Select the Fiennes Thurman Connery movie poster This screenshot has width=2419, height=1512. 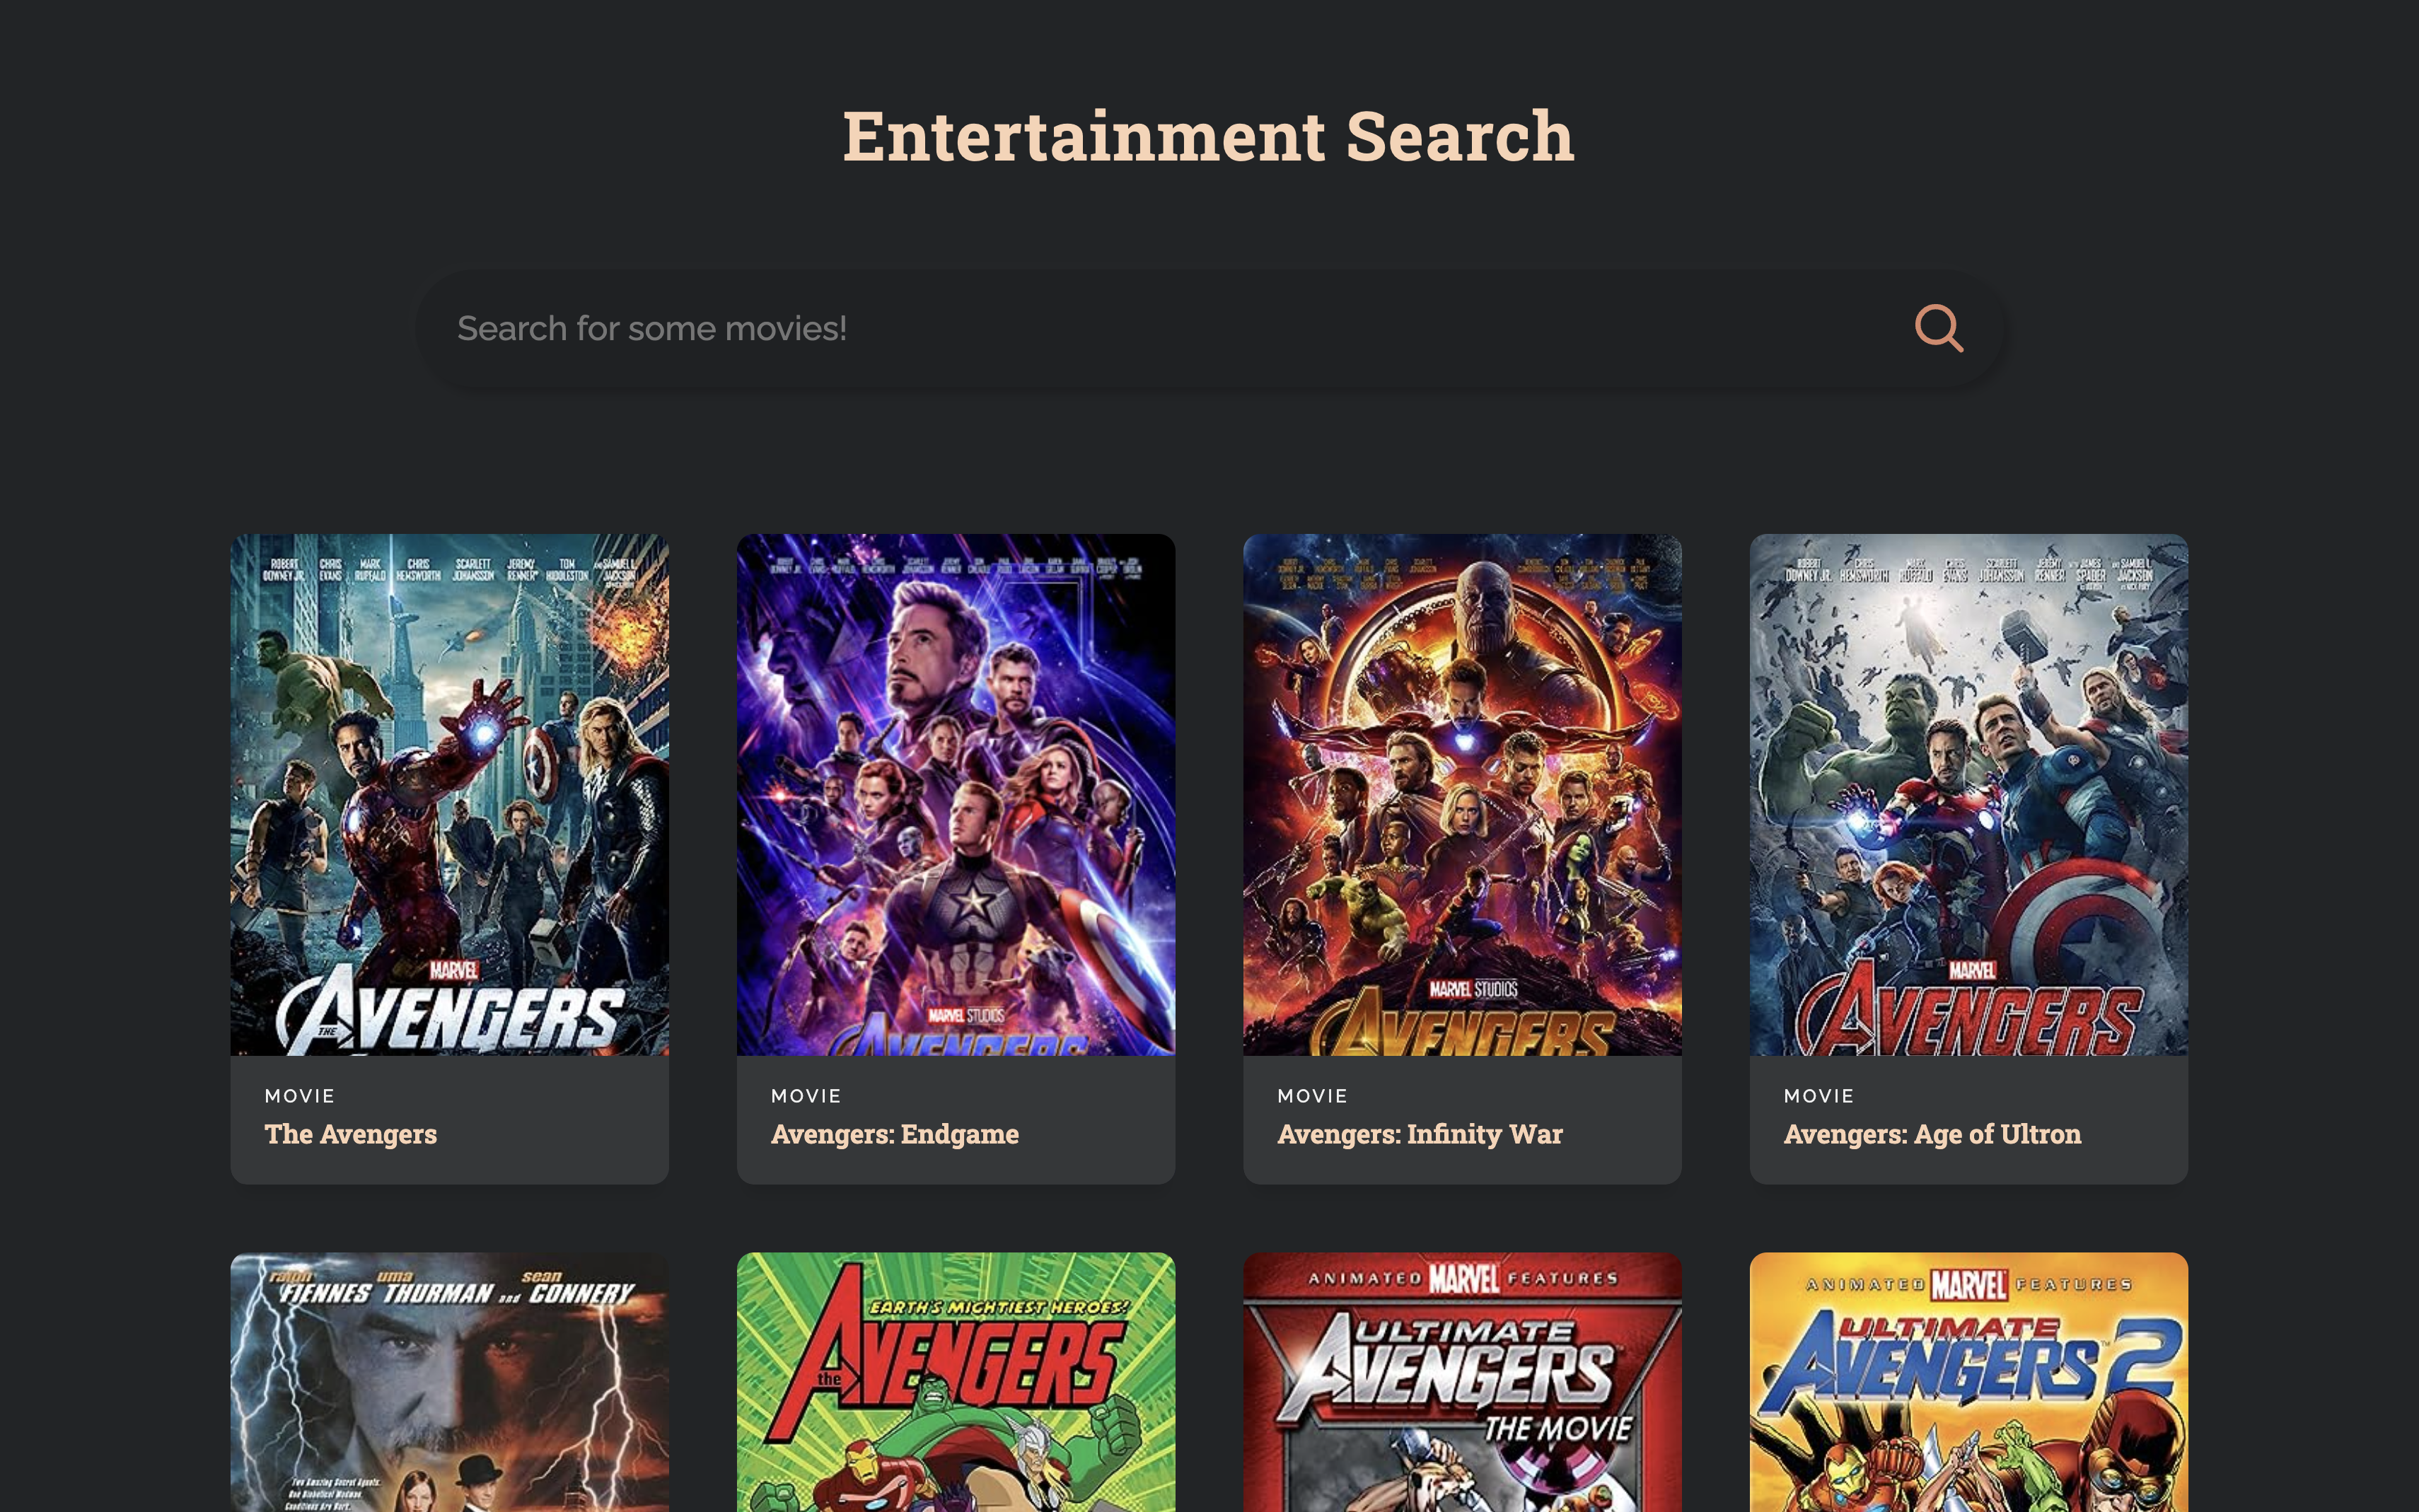click(449, 1385)
